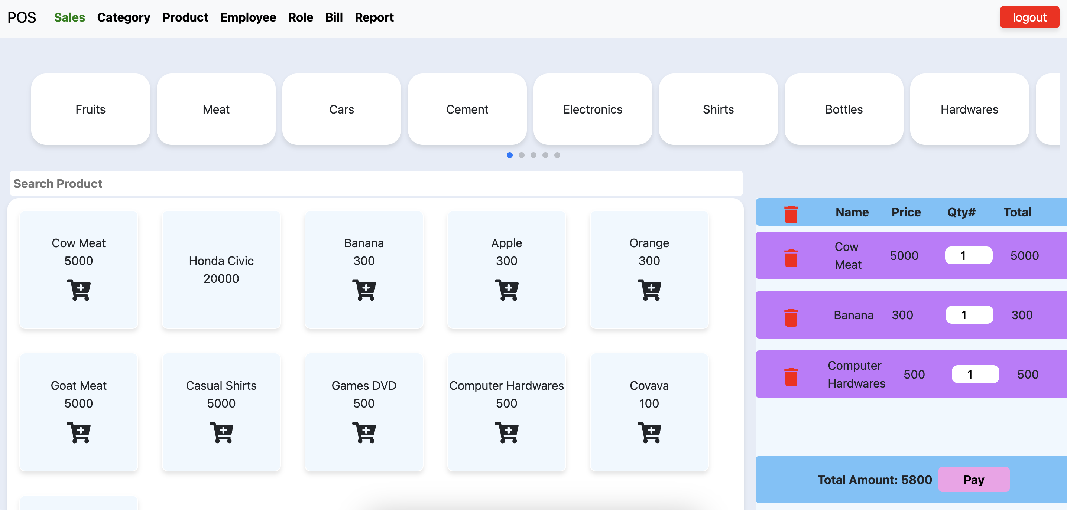Click the Banana add-to-cart icon
Screen dimensions: 1067x510
(364, 290)
